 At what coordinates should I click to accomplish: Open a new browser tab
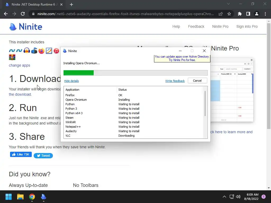[x=71, y=4]
